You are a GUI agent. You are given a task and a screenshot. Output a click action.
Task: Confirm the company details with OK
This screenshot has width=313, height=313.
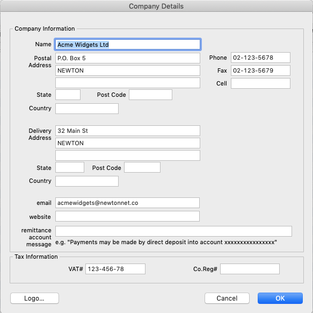[x=280, y=298]
